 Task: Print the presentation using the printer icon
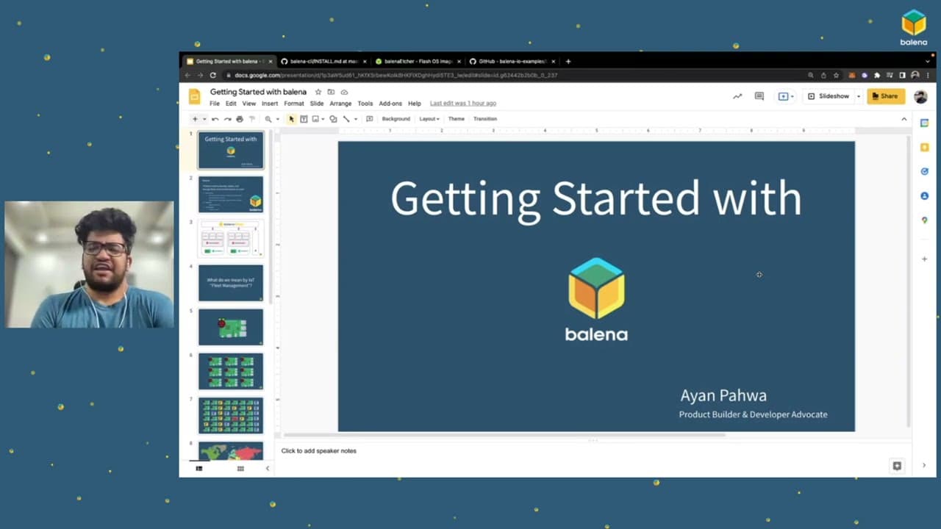click(x=240, y=119)
